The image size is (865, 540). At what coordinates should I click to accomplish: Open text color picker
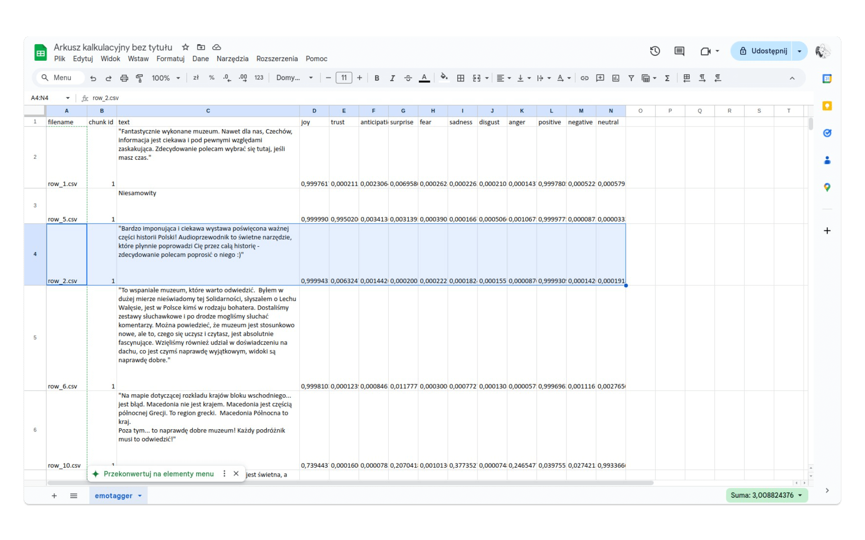[424, 78]
